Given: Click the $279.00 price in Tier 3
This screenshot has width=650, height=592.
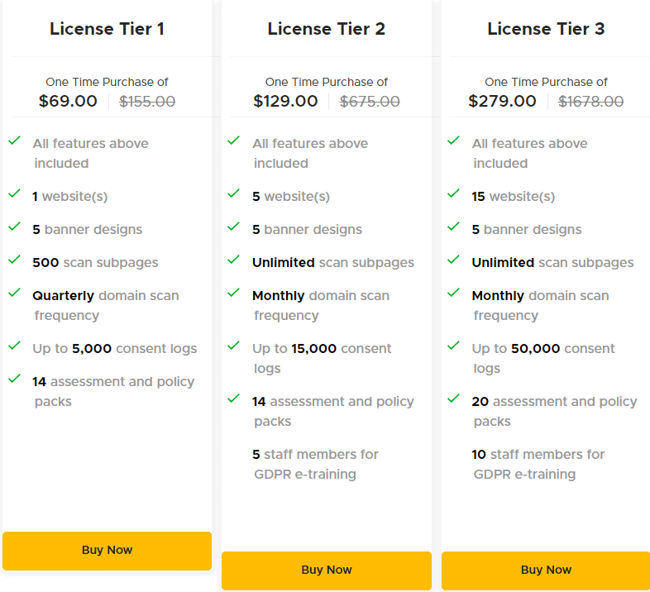Looking at the screenshot, I should 502,102.
